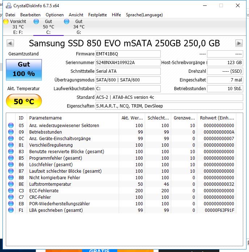Viewport: 249px width, 252px height.
Task: Select 'Laufzeit schlechter Blöcke (gesamt)' text
Action: [66, 171]
